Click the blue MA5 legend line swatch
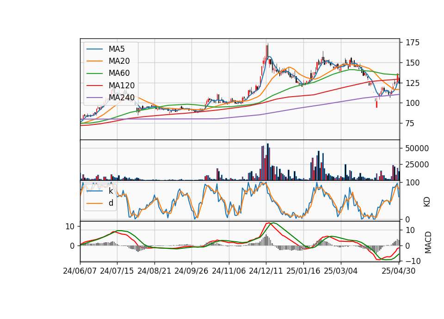This screenshot has width=444, height=319. (94, 49)
